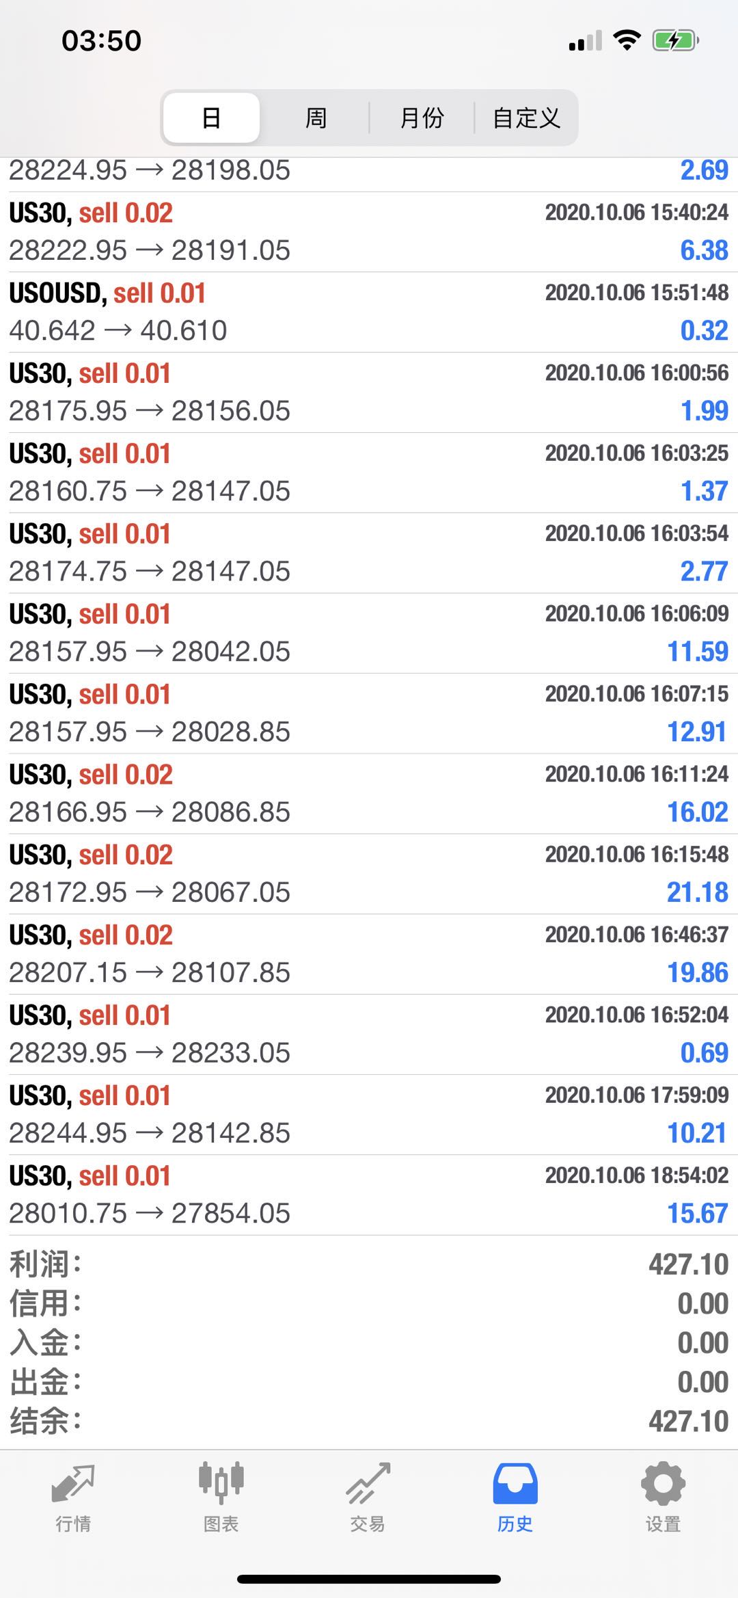Tap the 16.02 profit trade row
Viewport: 738px width, 1598px height.
coord(369,794)
